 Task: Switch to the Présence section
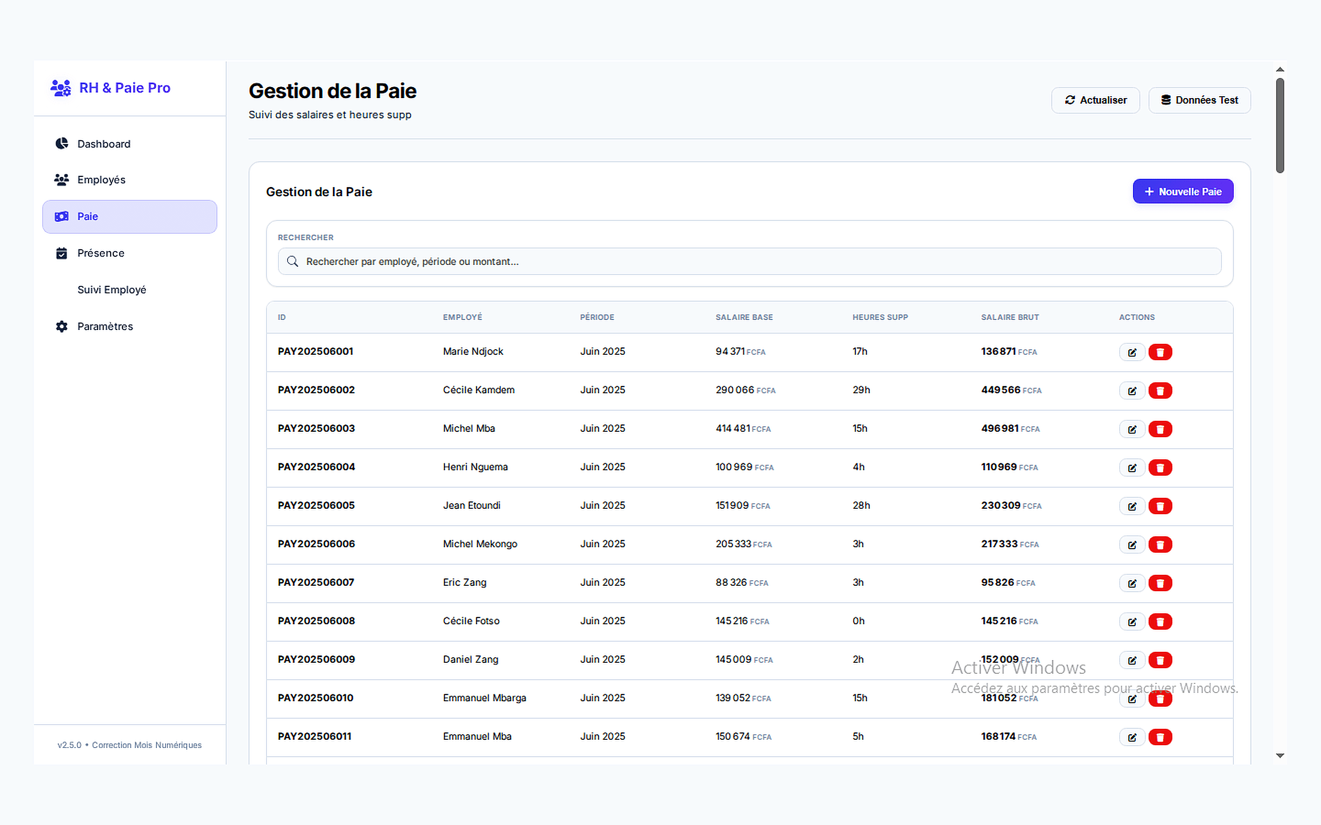(x=100, y=253)
